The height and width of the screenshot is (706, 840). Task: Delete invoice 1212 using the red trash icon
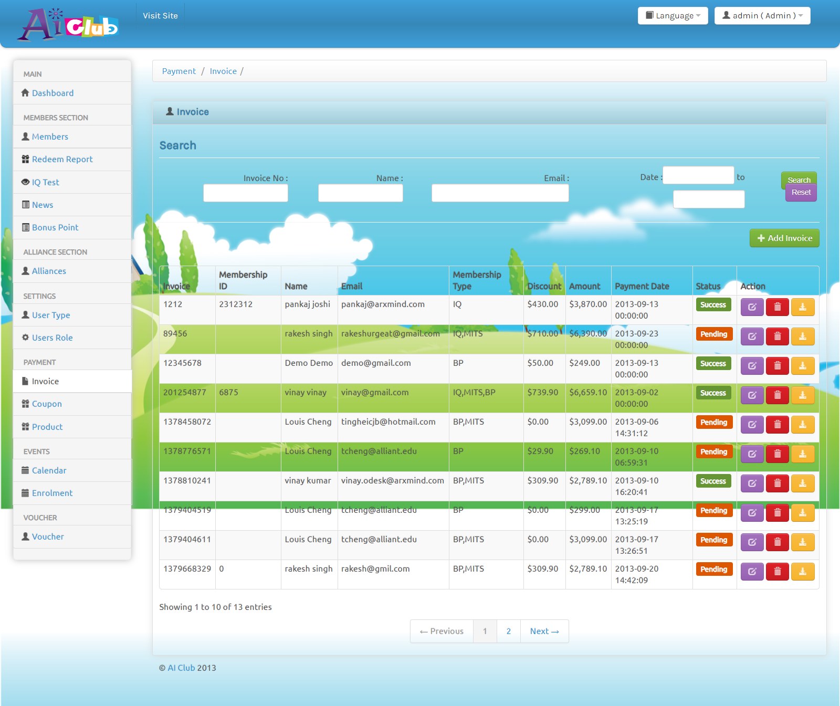click(778, 307)
